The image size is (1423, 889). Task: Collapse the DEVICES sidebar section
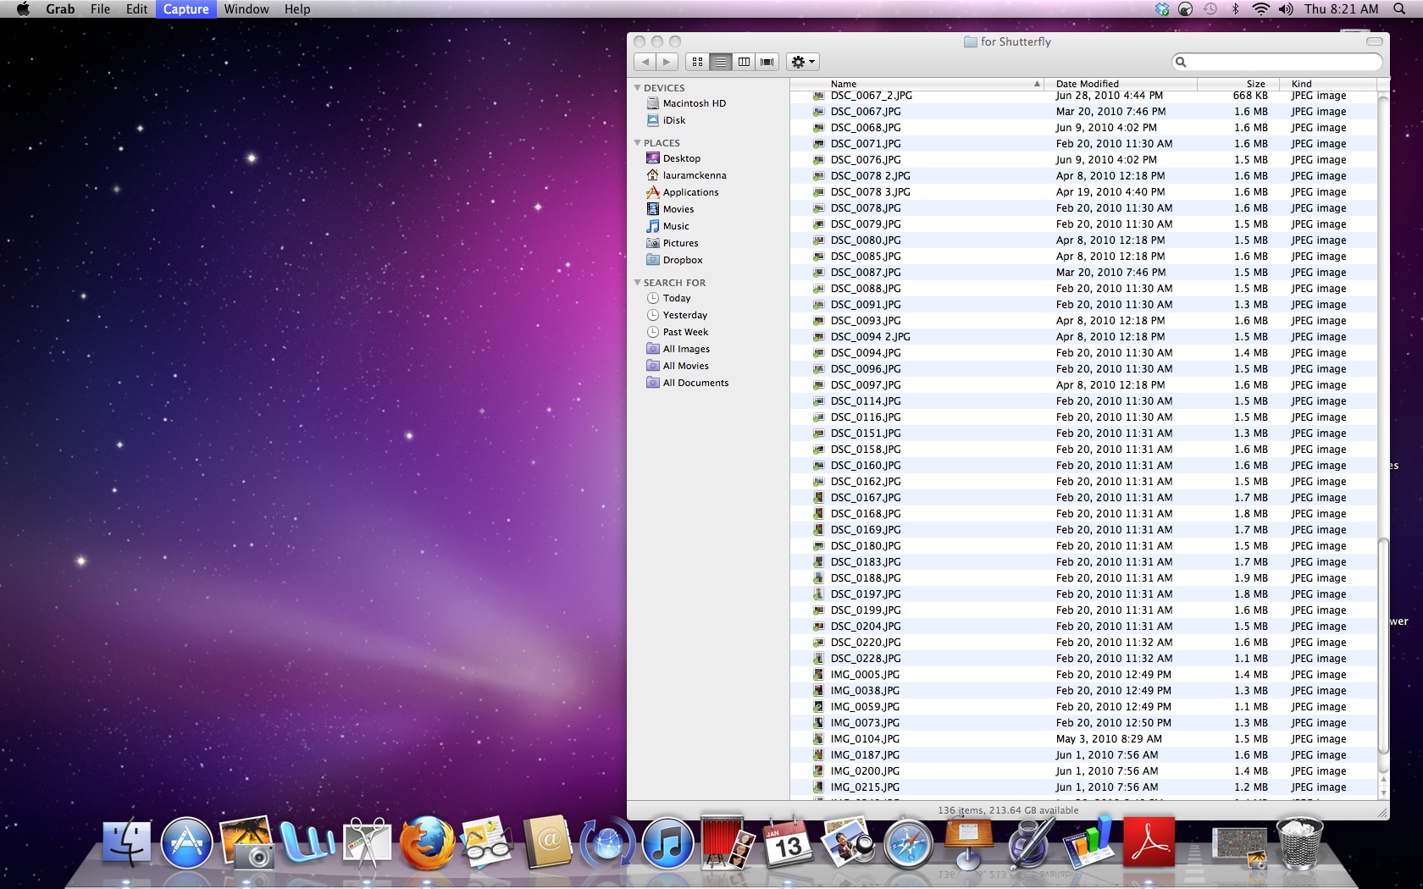coord(637,88)
